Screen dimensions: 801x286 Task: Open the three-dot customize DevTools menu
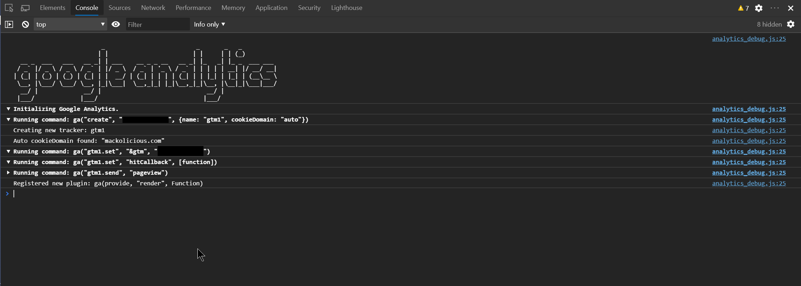click(x=775, y=8)
